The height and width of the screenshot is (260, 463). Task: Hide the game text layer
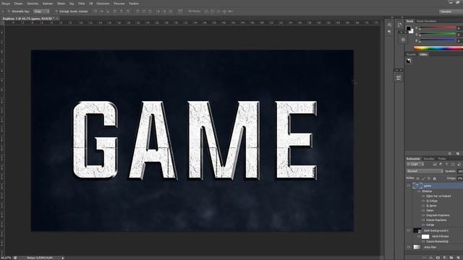coord(409,186)
